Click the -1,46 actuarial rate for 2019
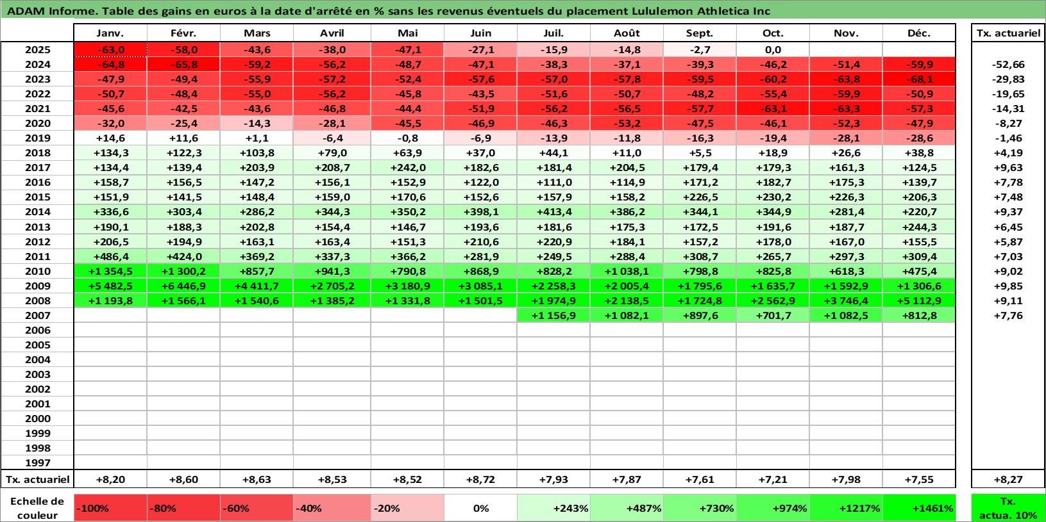1046x522 pixels. (1008, 138)
